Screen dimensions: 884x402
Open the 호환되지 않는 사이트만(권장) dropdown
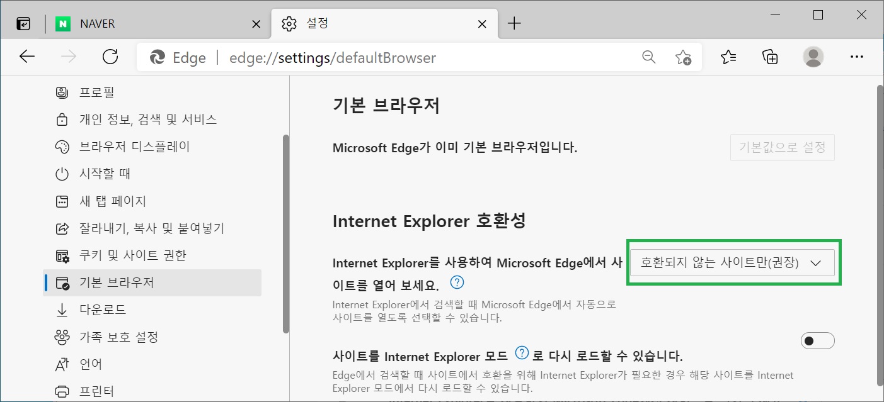[733, 263]
